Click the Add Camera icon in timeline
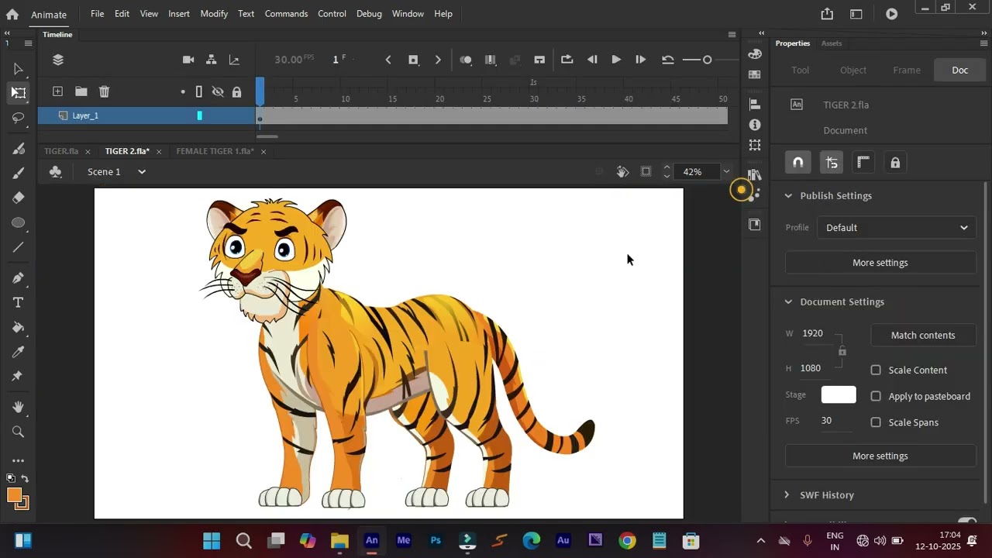This screenshot has height=558, width=992. [188, 60]
